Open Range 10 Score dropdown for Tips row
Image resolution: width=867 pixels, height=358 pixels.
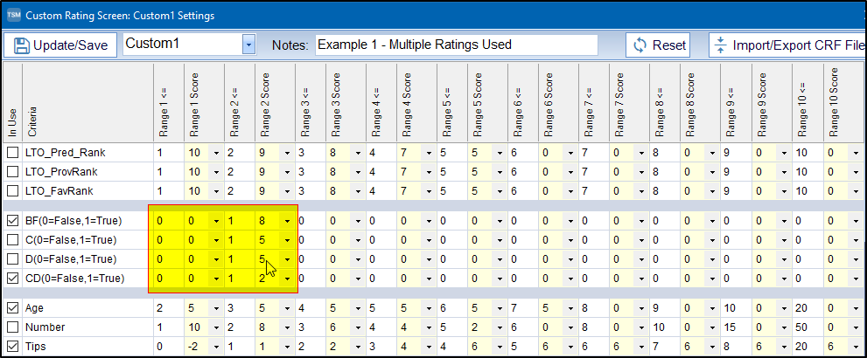[x=854, y=347]
